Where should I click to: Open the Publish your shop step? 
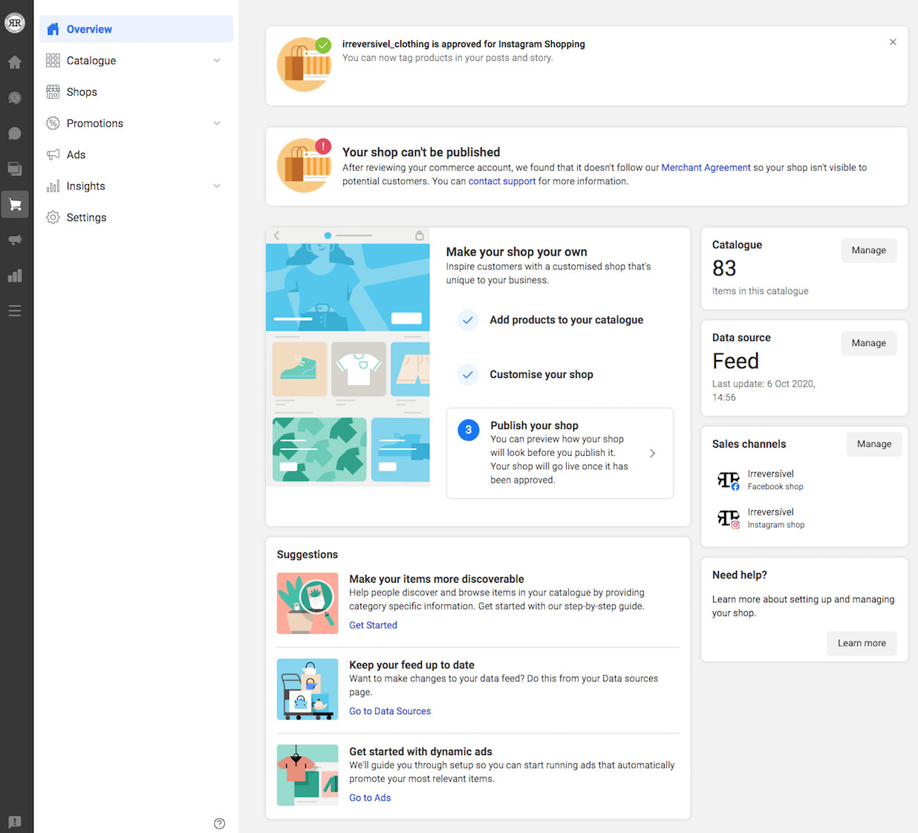coord(560,453)
